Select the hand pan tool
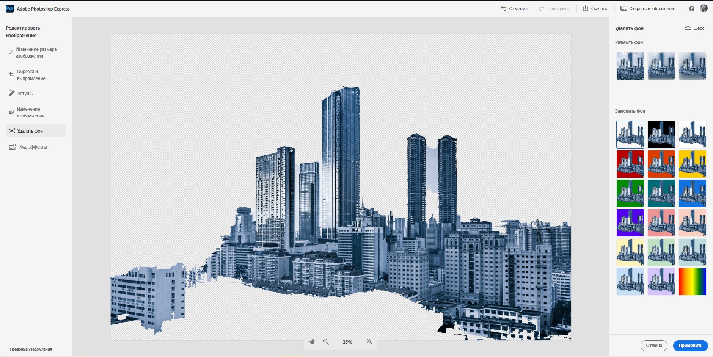713x357 pixels. (312, 342)
